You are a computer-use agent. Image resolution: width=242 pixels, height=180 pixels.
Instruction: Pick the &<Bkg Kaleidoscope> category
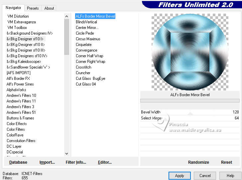(x=24, y=62)
